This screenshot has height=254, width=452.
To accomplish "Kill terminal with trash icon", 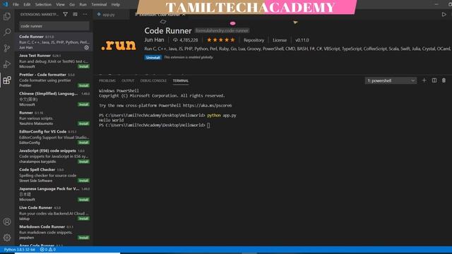I will 444,80.
